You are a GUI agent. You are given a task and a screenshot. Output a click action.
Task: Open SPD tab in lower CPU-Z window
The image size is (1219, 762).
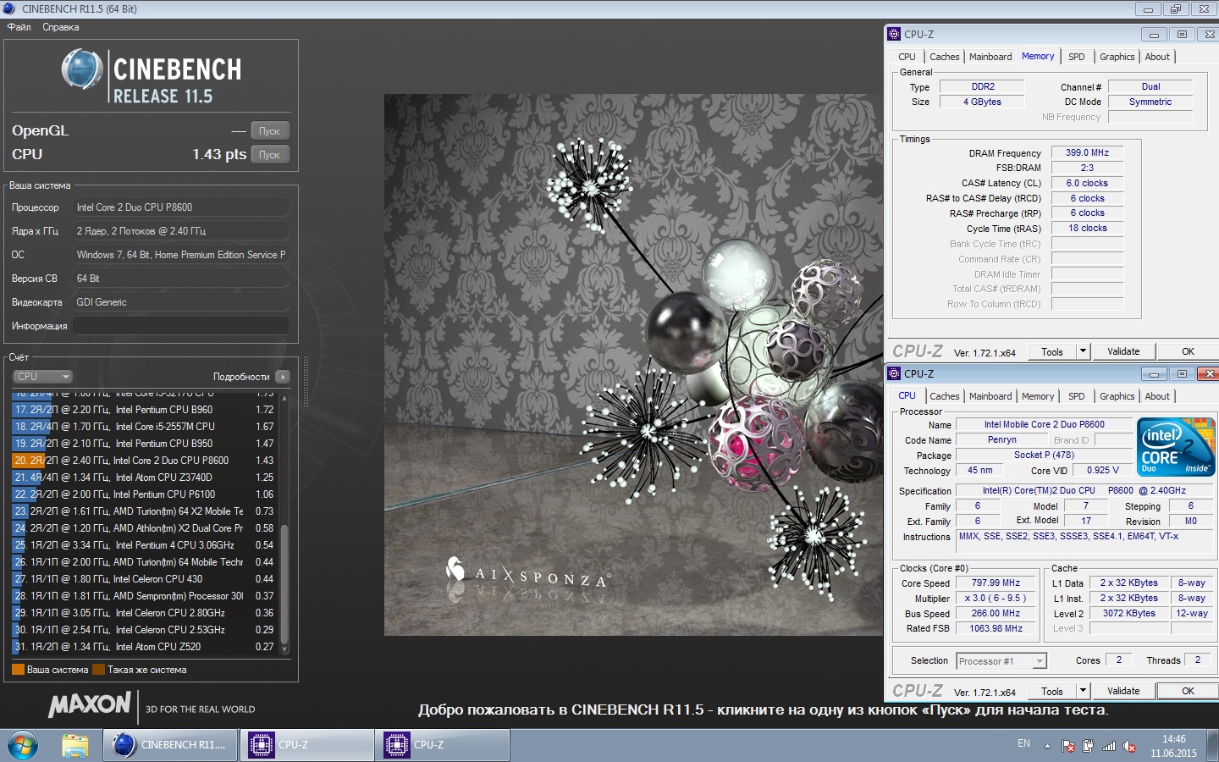coord(1076,396)
